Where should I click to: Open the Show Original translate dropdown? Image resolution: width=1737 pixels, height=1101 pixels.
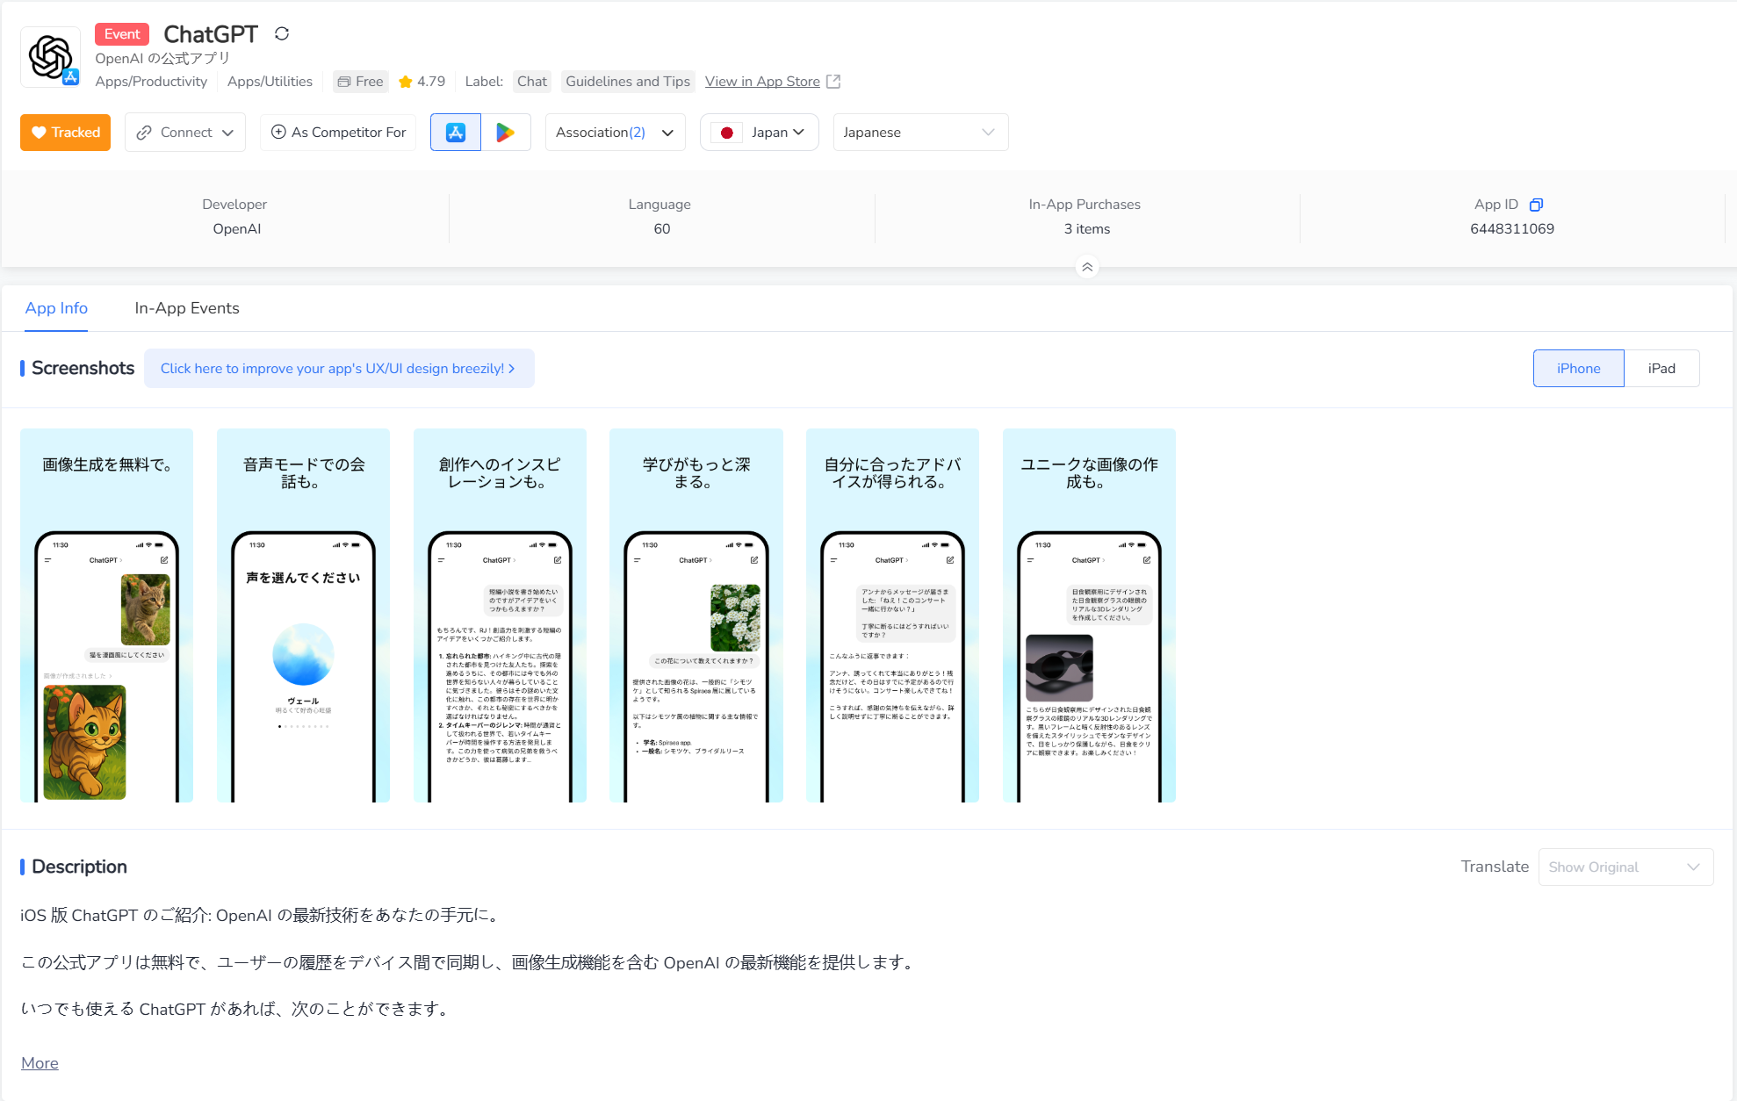[1626, 867]
